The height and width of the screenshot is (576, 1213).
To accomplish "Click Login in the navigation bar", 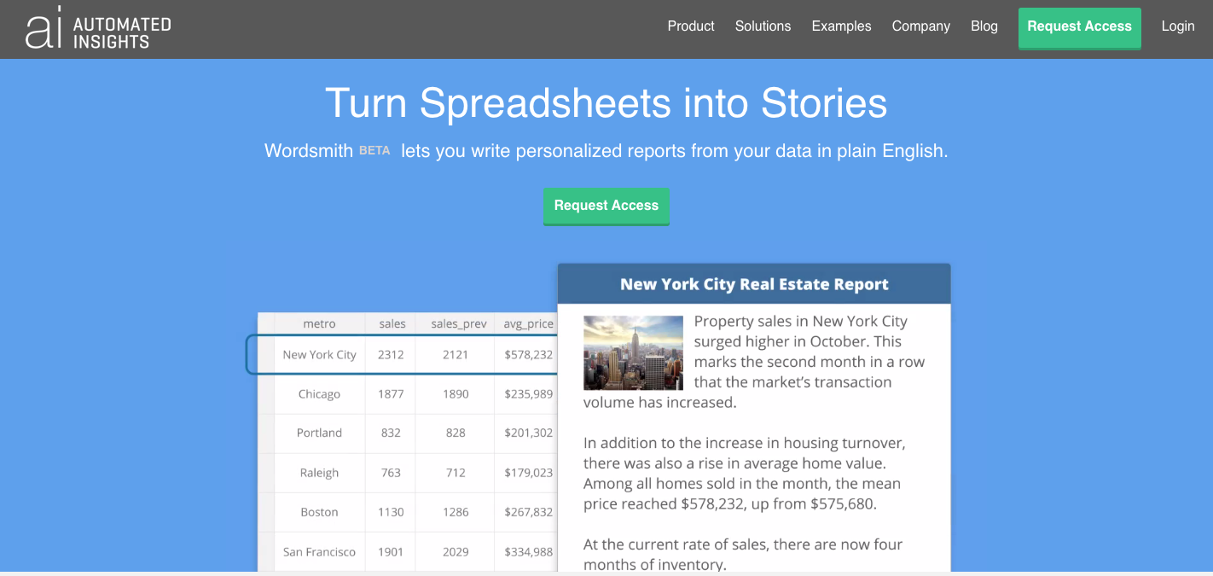I will click(x=1177, y=26).
